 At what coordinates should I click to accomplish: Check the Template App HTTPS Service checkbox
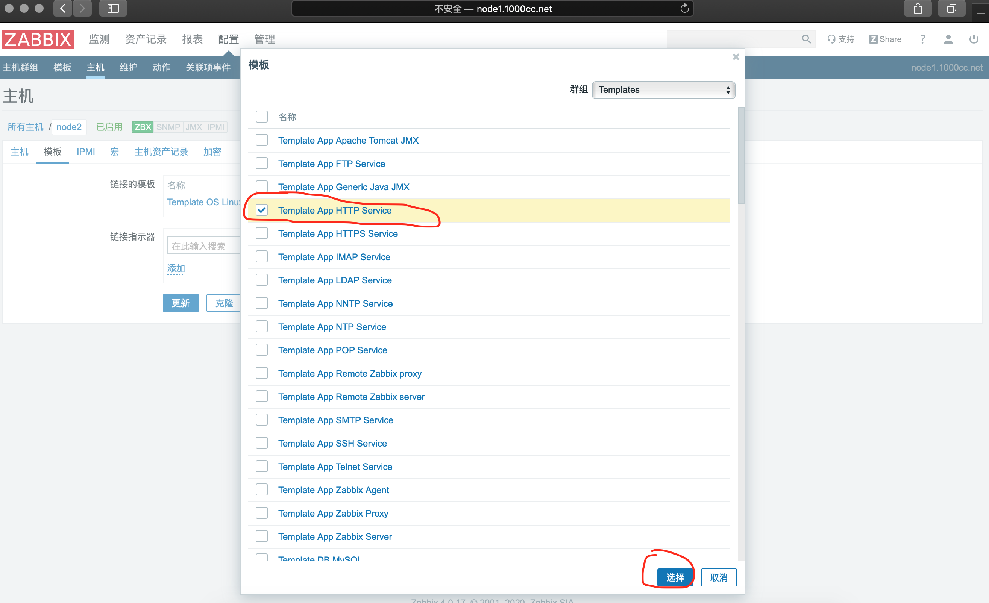tap(262, 233)
